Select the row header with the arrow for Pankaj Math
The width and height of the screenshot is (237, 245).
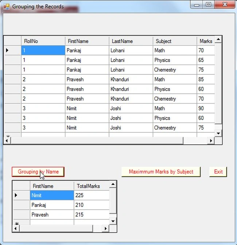(12, 50)
